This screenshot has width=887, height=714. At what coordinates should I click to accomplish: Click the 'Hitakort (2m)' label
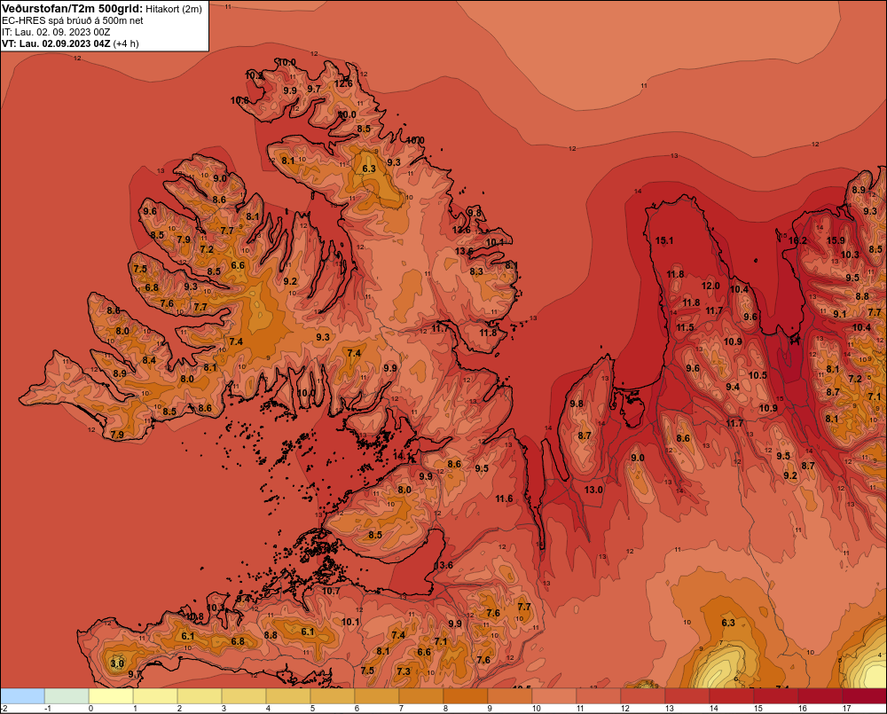(x=174, y=9)
